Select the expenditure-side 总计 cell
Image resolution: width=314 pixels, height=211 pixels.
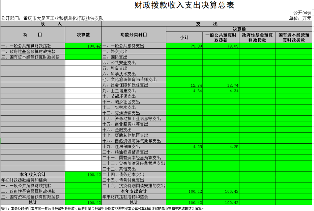tap(134, 203)
